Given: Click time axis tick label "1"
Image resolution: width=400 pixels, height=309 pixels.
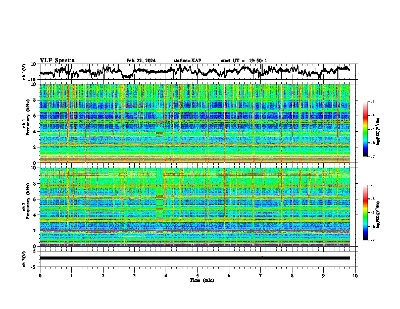Looking at the screenshot, I should (x=71, y=276).
